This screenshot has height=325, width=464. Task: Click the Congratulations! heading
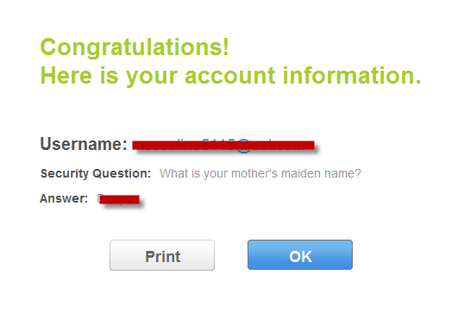(x=135, y=47)
